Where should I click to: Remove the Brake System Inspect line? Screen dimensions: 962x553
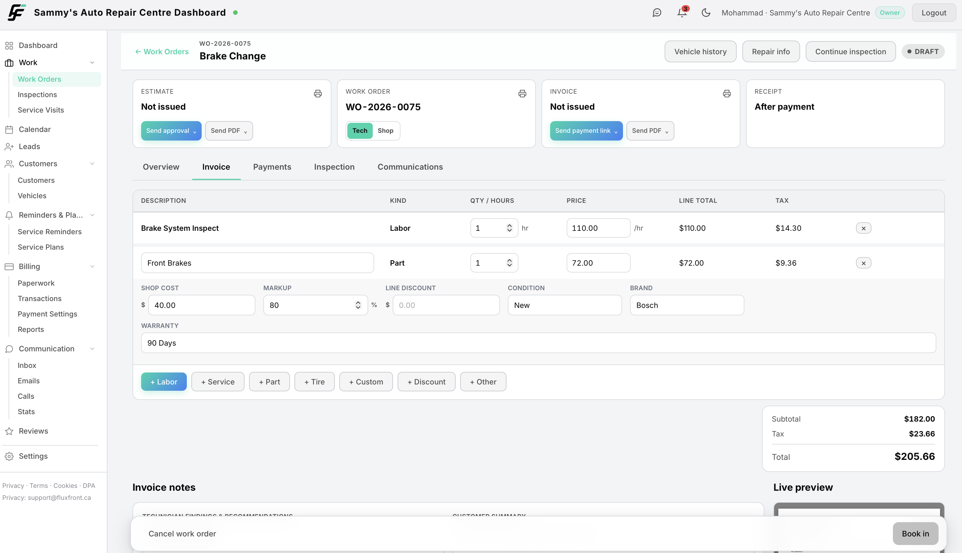pos(863,228)
